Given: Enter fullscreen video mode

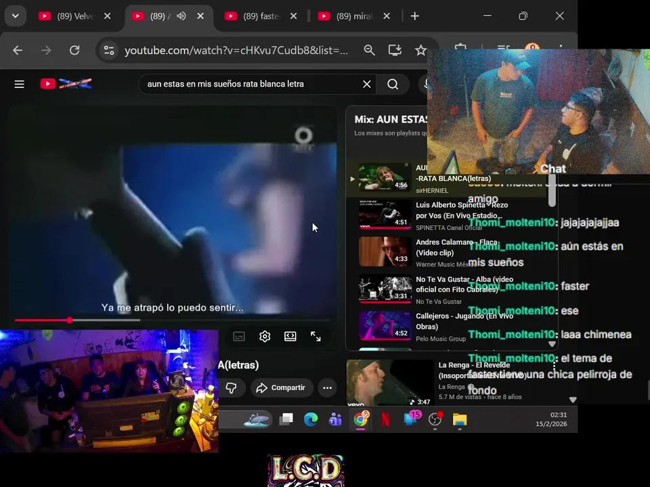Looking at the screenshot, I should click(x=316, y=336).
